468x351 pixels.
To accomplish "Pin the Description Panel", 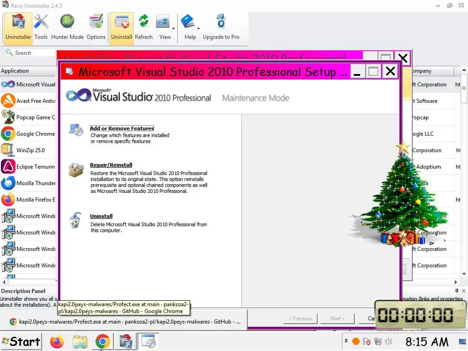I will pos(457,290).
